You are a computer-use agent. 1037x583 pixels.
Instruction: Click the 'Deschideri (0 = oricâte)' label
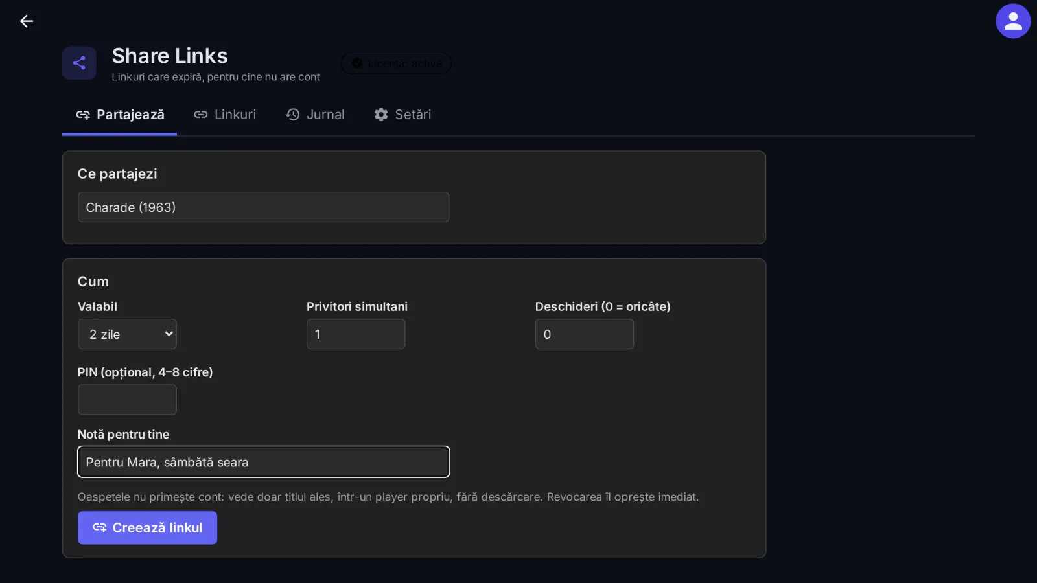coord(603,306)
